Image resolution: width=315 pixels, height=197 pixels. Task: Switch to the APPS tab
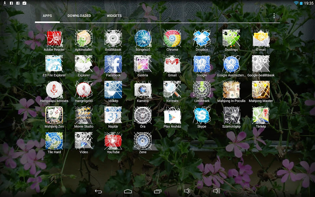click(x=47, y=16)
